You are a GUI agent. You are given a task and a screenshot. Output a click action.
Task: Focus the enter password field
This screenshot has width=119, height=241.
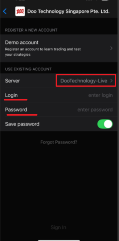tap(95, 110)
